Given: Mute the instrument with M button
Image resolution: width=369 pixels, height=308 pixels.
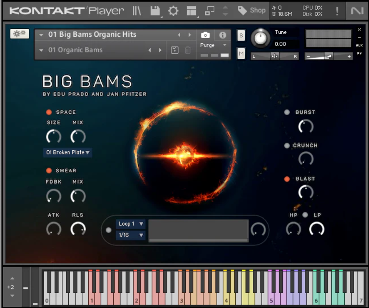Looking at the screenshot, I should pos(241,54).
